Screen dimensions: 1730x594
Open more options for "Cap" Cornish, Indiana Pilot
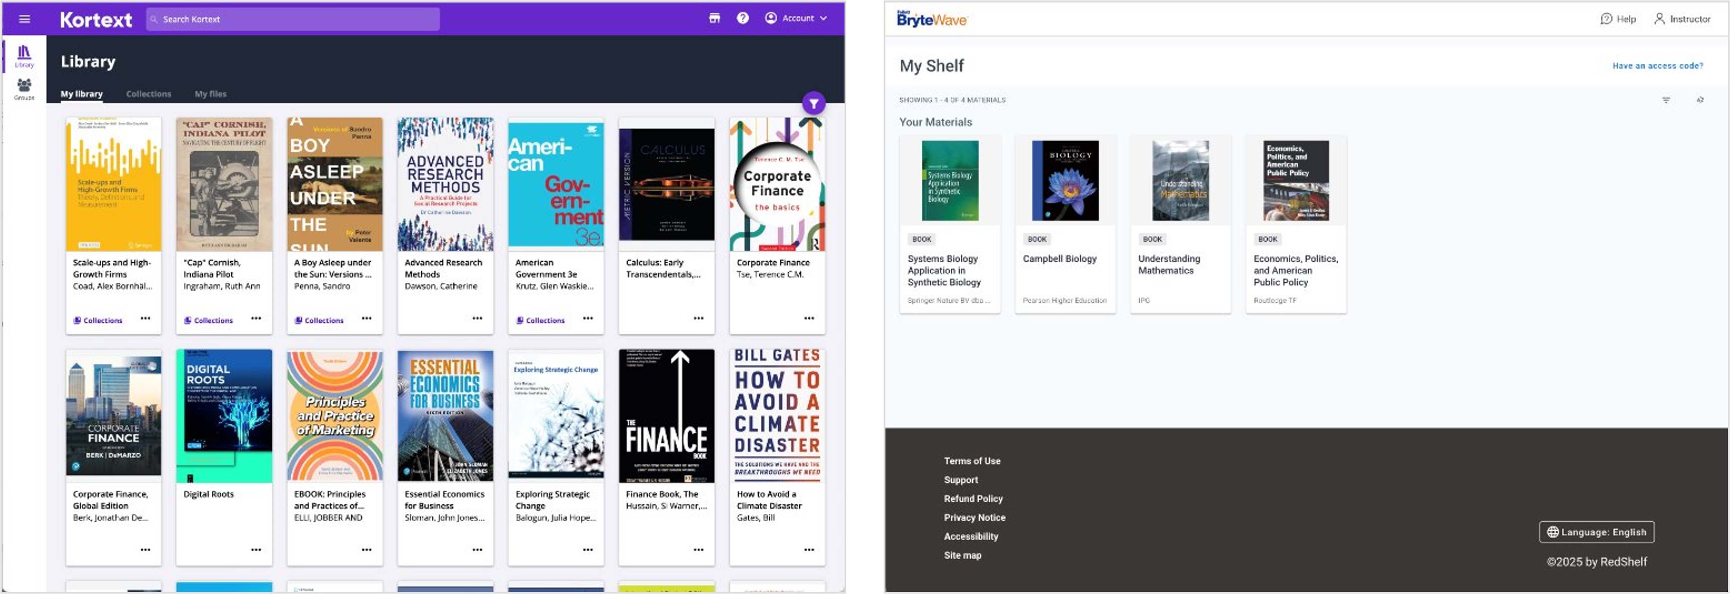pyautogui.click(x=256, y=319)
